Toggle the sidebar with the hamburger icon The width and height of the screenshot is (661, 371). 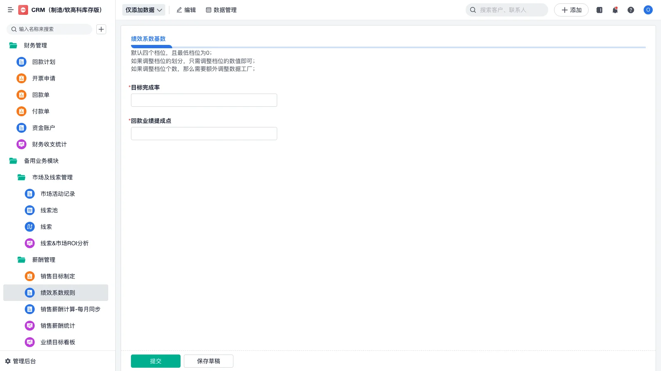tap(11, 10)
